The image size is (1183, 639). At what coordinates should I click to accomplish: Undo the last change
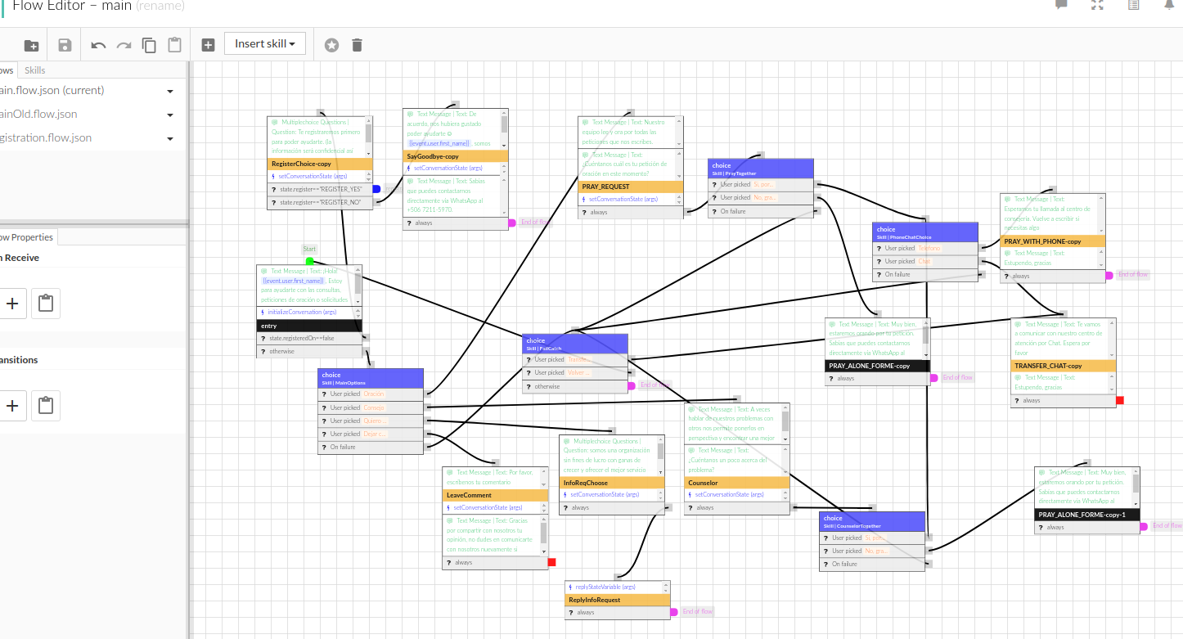[x=98, y=45]
